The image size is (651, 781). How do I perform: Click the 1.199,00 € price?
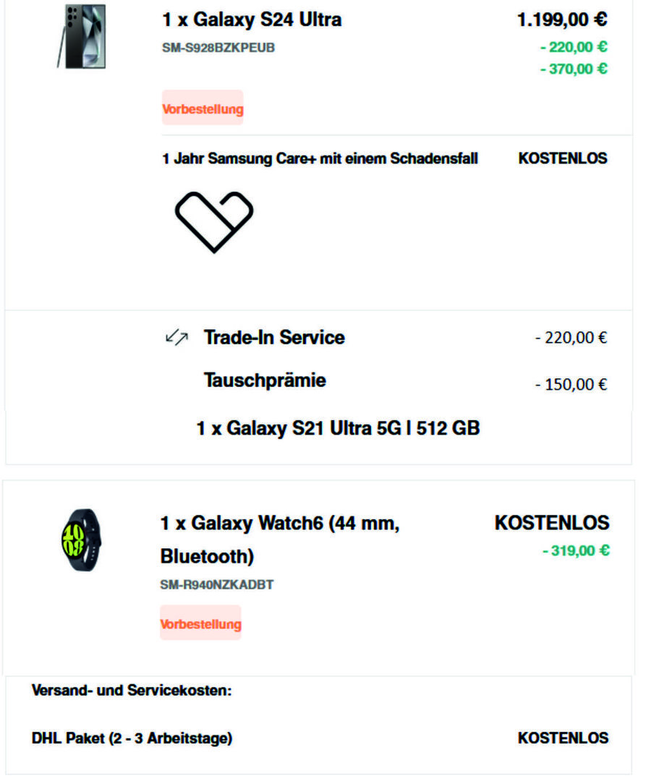[561, 20]
